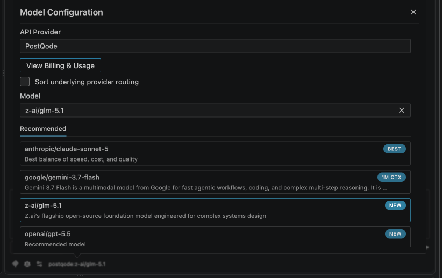Image resolution: width=442 pixels, height=278 pixels.
Task: Click the 1M CTX badge on gemini-3.7-flash
Action: click(391, 177)
